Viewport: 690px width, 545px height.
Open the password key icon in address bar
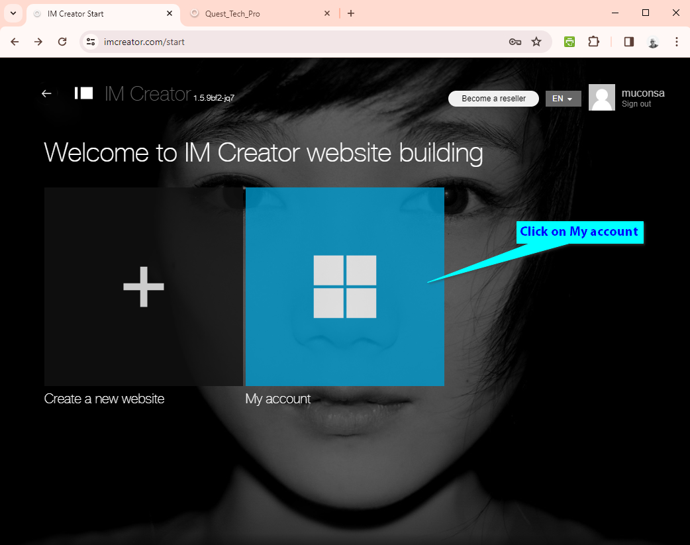point(515,42)
